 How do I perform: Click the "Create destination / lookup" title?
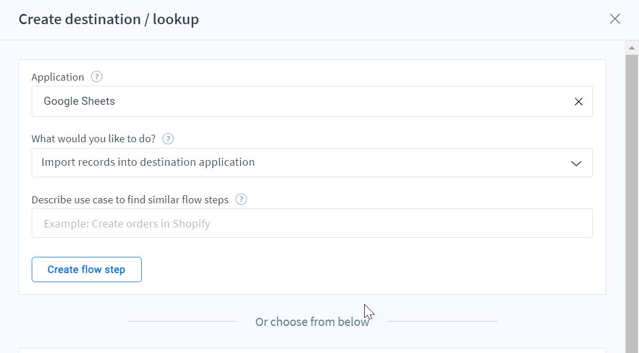tap(108, 18)
